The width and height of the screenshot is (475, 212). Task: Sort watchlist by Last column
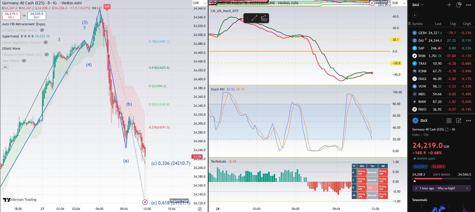(438, 24)
